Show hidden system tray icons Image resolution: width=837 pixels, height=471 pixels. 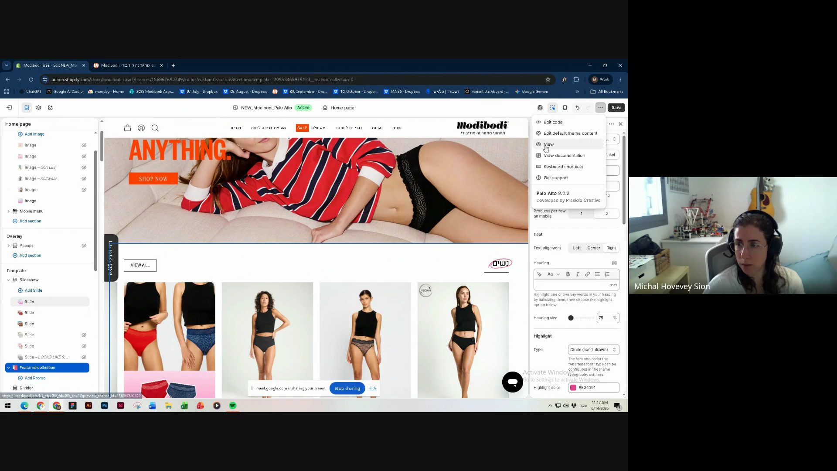[550, 406]
